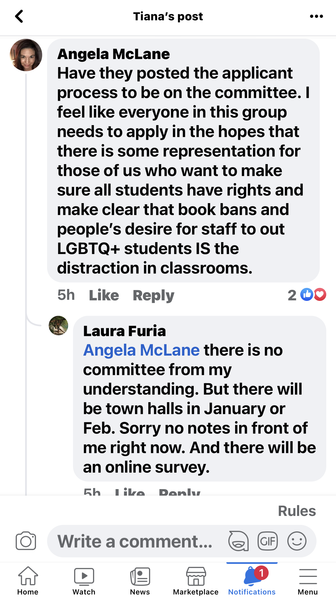Open the emoji smiley picker
The width and height of the screenshot is (336, 598).
click(x=297, y=541)
